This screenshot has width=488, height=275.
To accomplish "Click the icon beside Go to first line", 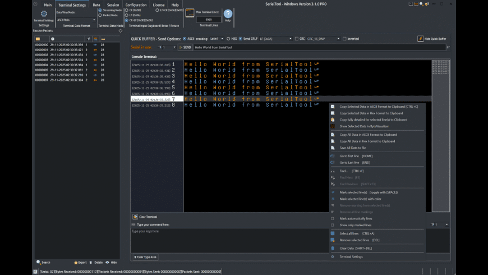I will [x=333, y=156].
